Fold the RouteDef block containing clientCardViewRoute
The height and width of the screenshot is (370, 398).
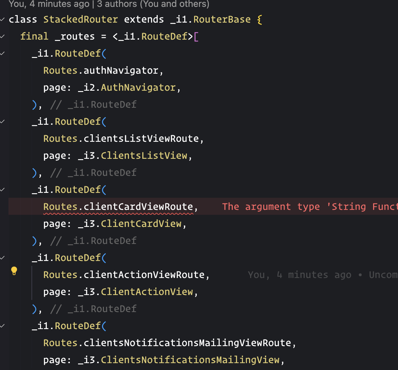[x=2, y=190]
